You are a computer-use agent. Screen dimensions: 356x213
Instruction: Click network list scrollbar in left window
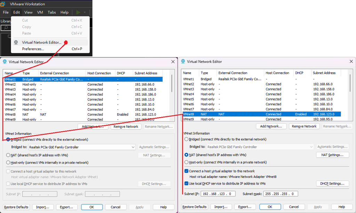pos(172,83)
